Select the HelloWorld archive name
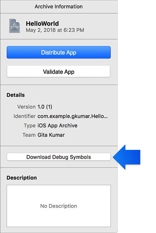Screen dimensions: 156x233 [42, 24]
